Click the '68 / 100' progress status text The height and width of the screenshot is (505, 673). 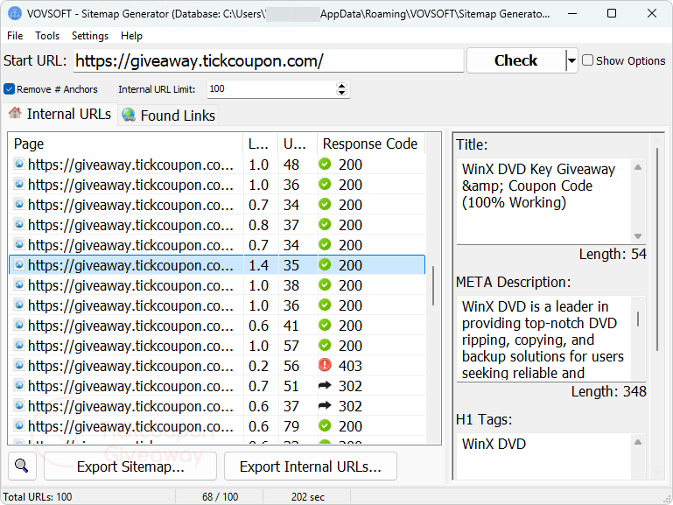(x=221, y=497)
